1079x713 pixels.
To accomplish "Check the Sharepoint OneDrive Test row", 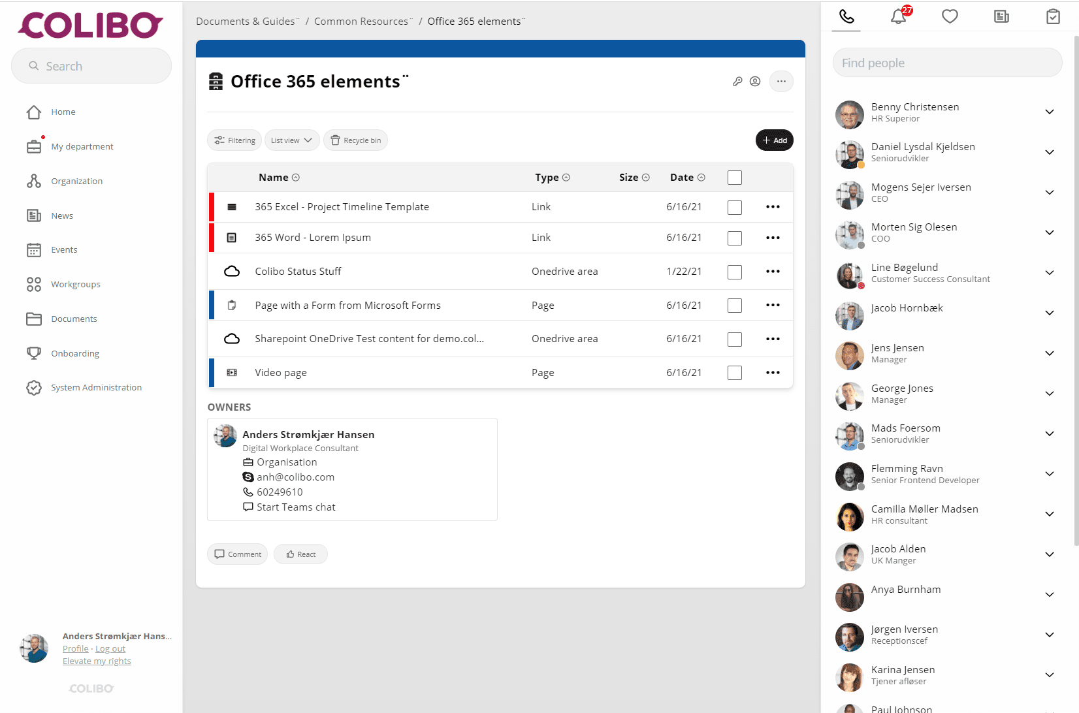I will click(735, 340).
